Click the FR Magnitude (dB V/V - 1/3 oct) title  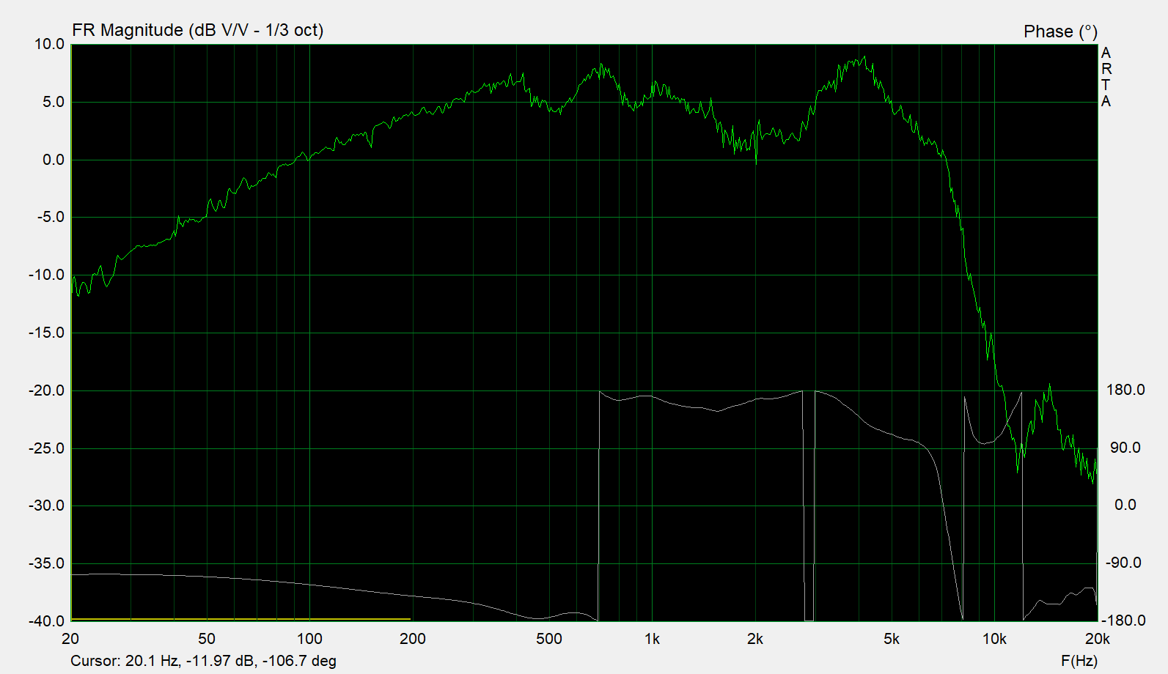(197, 30)
